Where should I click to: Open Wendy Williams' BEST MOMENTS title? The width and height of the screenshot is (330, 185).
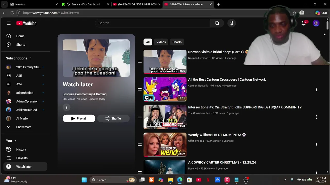(217, 135)
